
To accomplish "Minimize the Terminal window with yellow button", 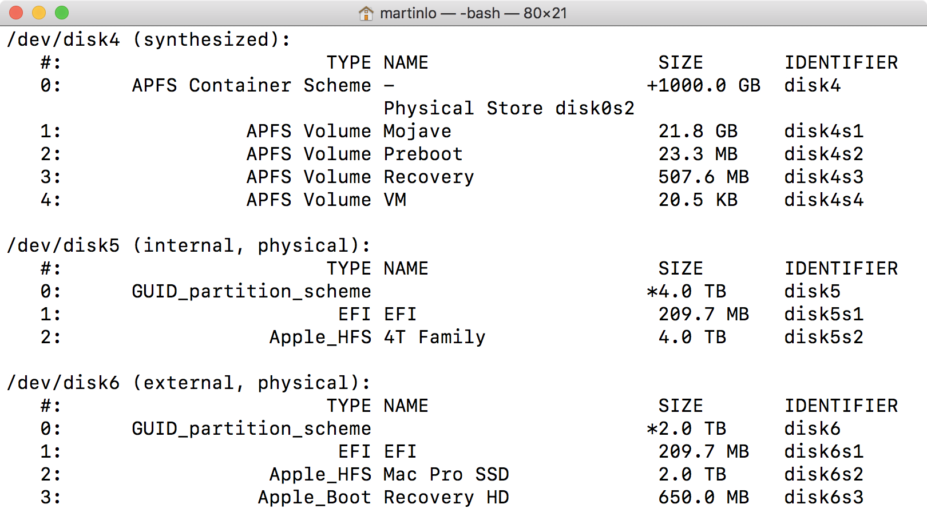I will pyautogui.click(x=39, y=13).
